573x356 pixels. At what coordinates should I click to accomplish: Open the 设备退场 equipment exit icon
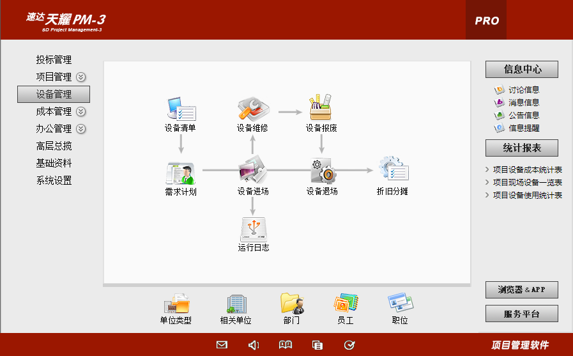click(321, 172)
